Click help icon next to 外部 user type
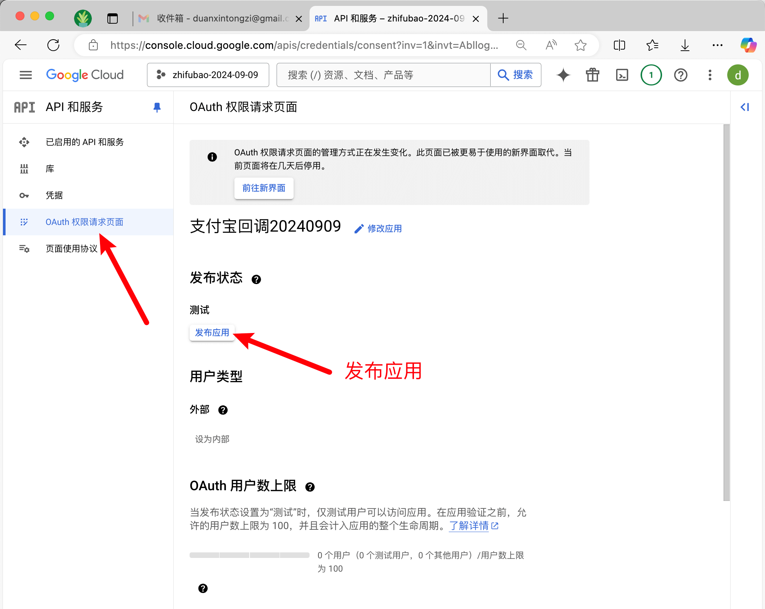This screenshot has width=765, height=609. click(x=223, y=410)
